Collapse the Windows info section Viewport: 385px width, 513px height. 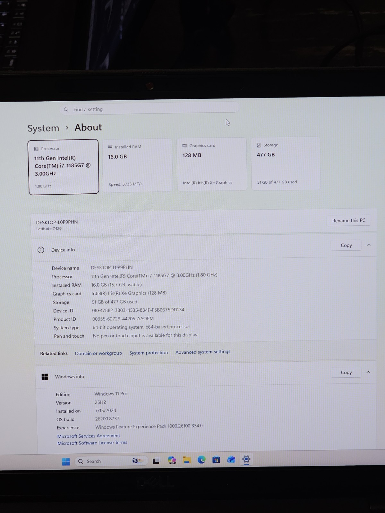[x=368, y=372]
